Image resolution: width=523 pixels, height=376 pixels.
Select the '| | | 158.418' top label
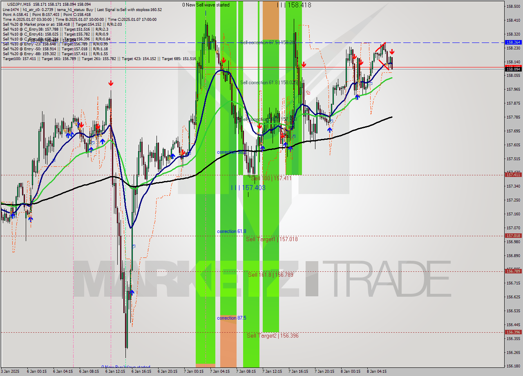(x=294, y=5)
